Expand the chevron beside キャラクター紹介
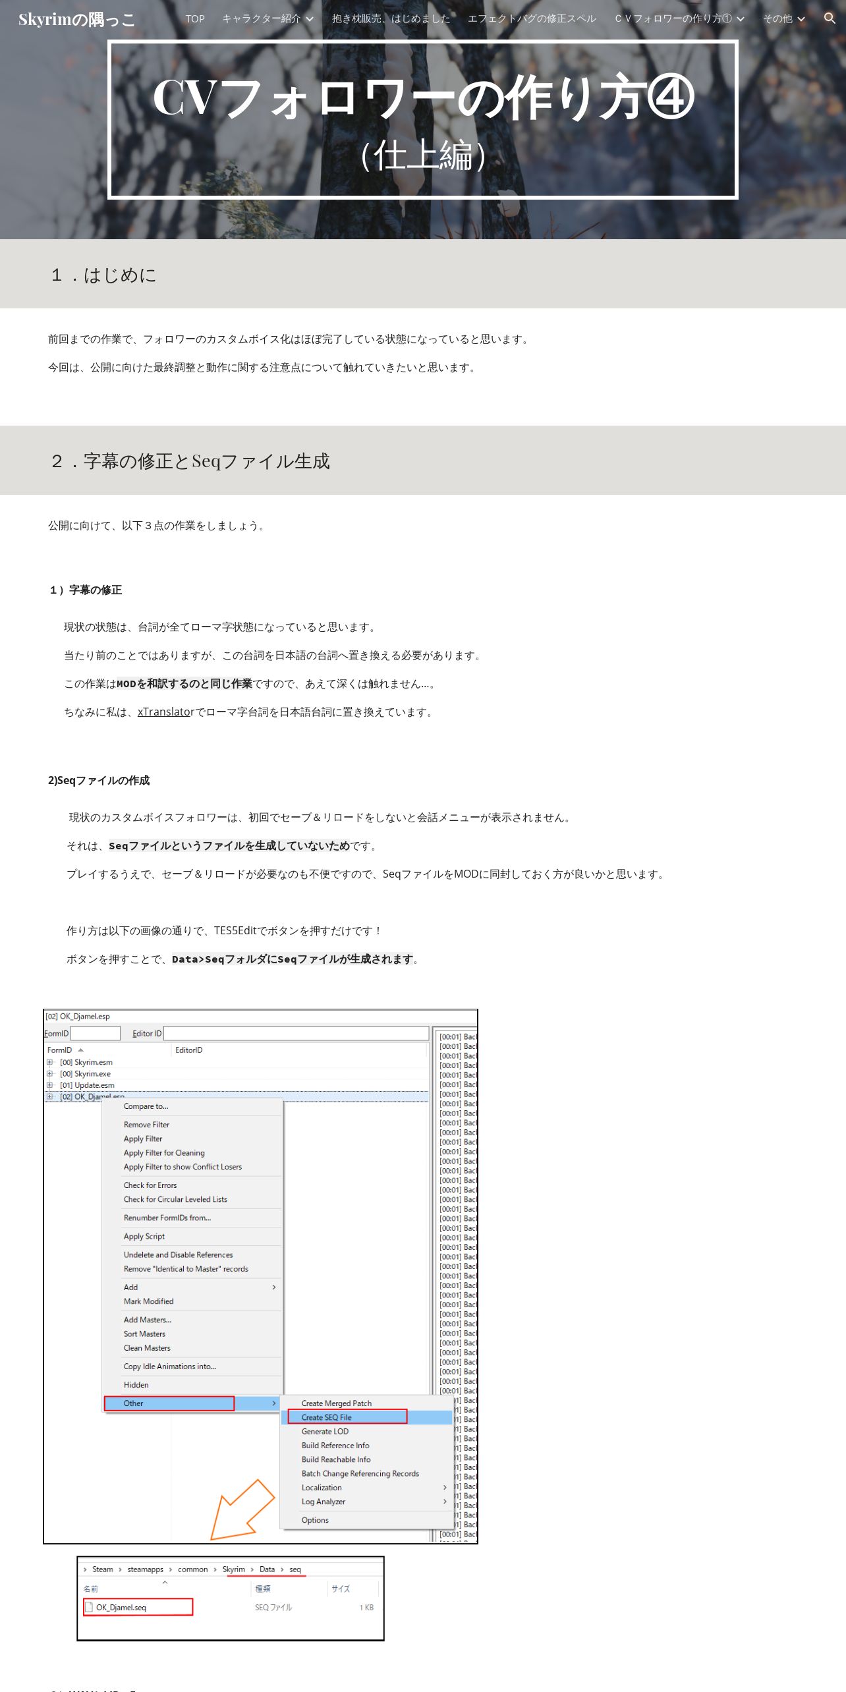 (309, 19)
